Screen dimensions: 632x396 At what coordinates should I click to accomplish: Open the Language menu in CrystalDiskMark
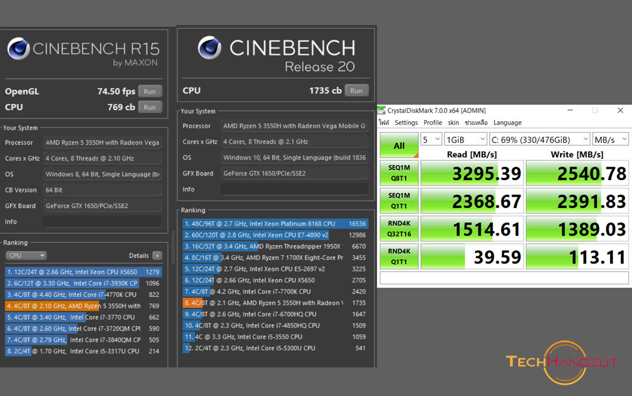508,122
